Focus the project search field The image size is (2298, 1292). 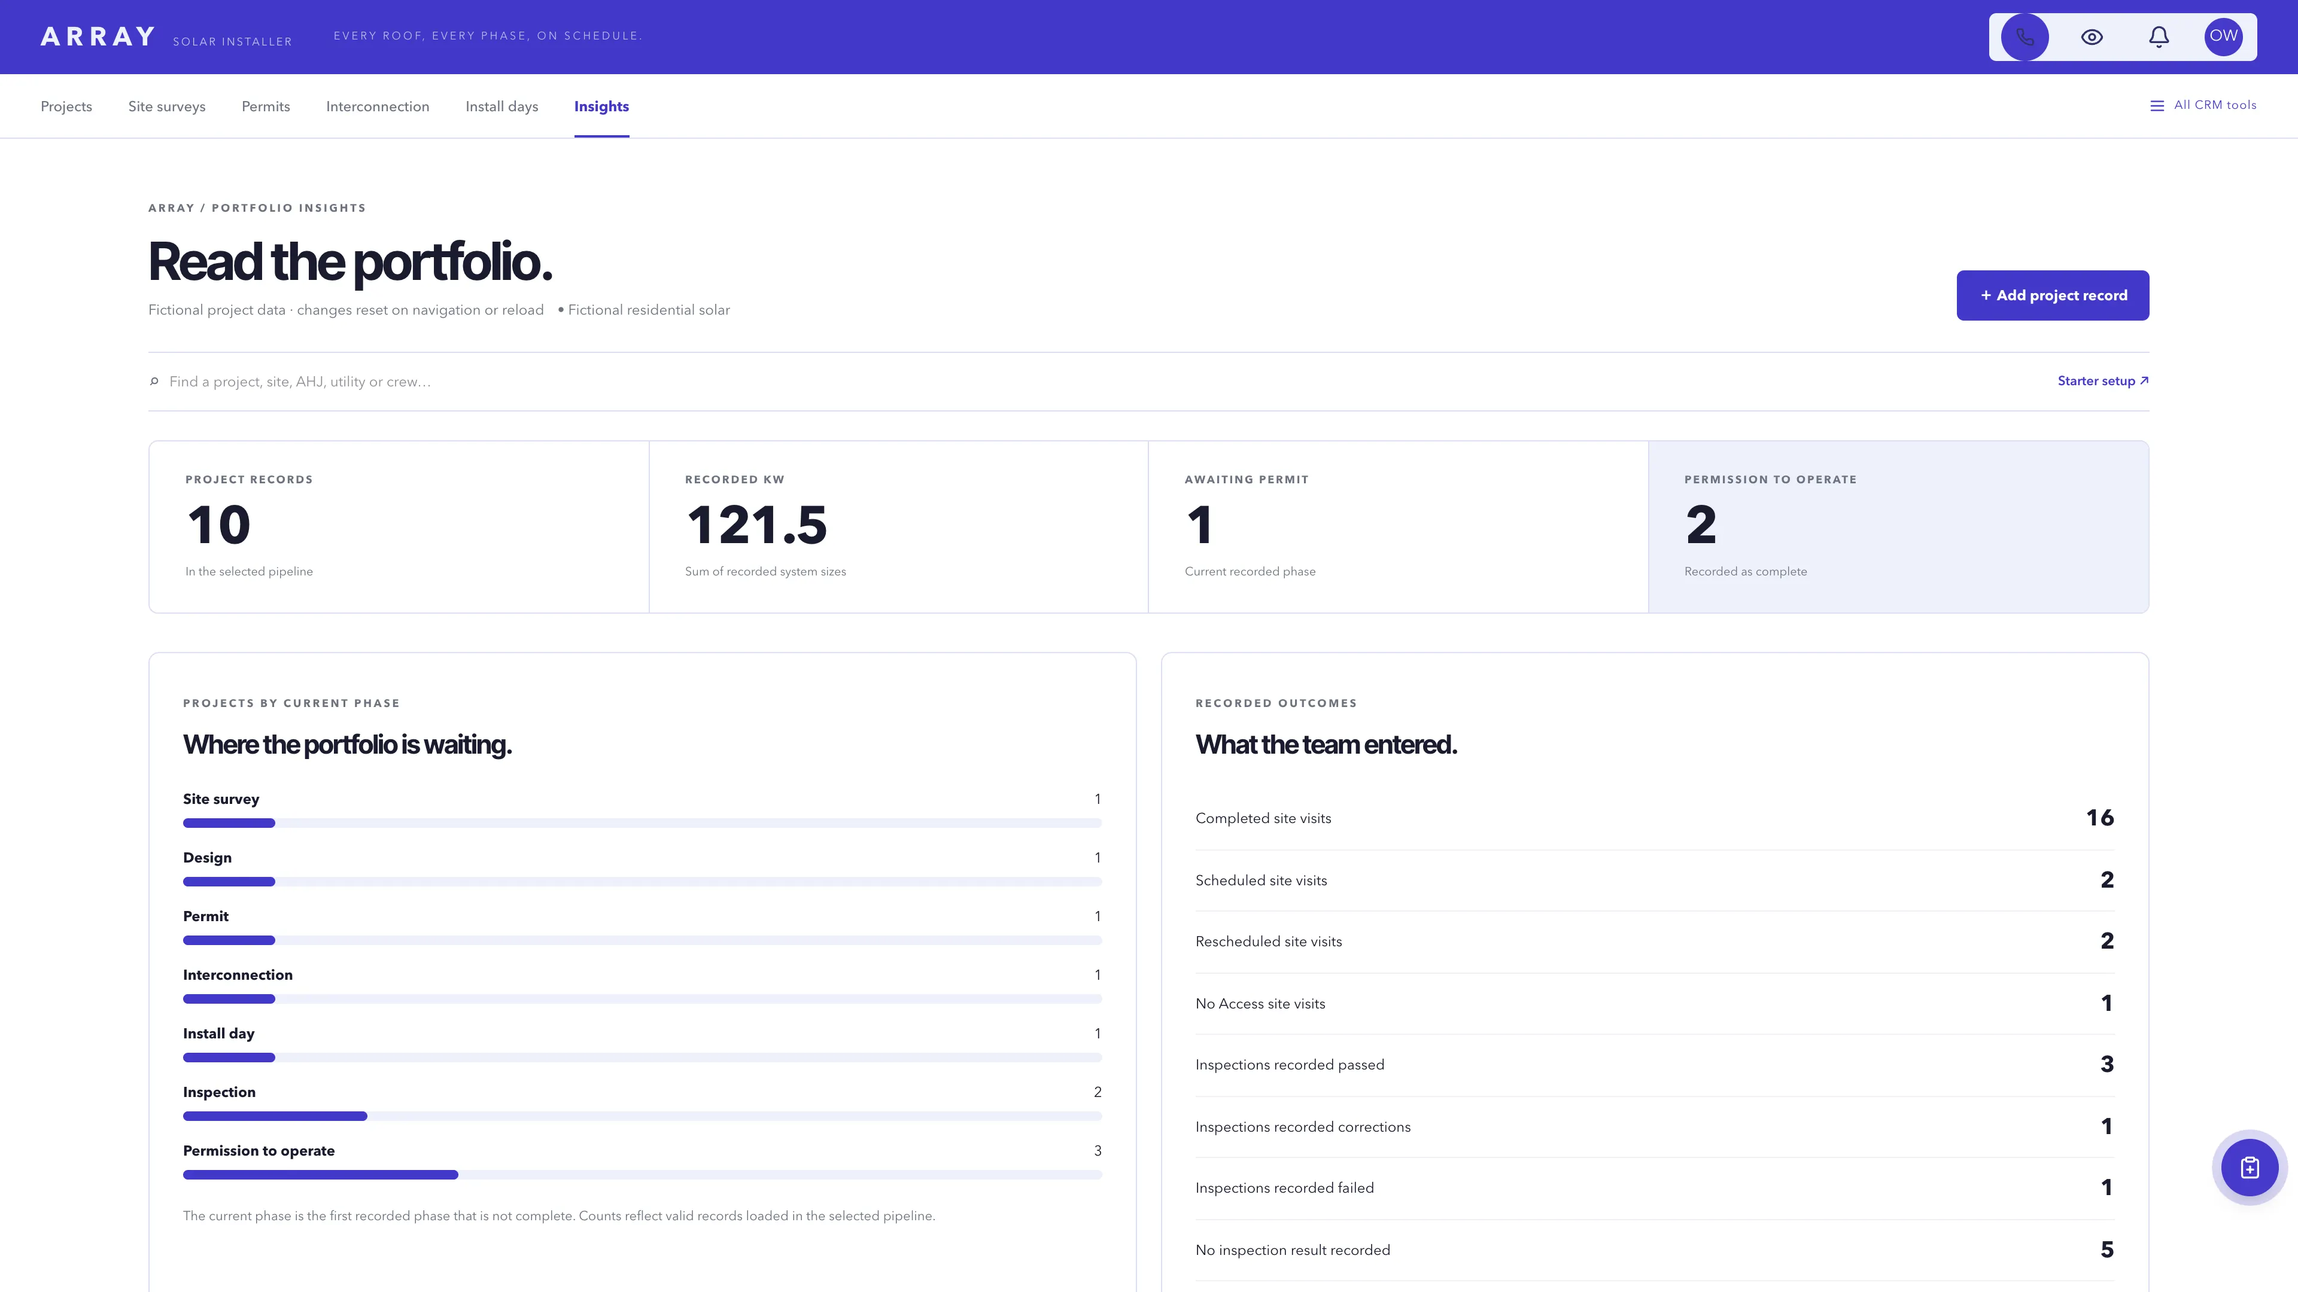click(x=1098, y=382)
